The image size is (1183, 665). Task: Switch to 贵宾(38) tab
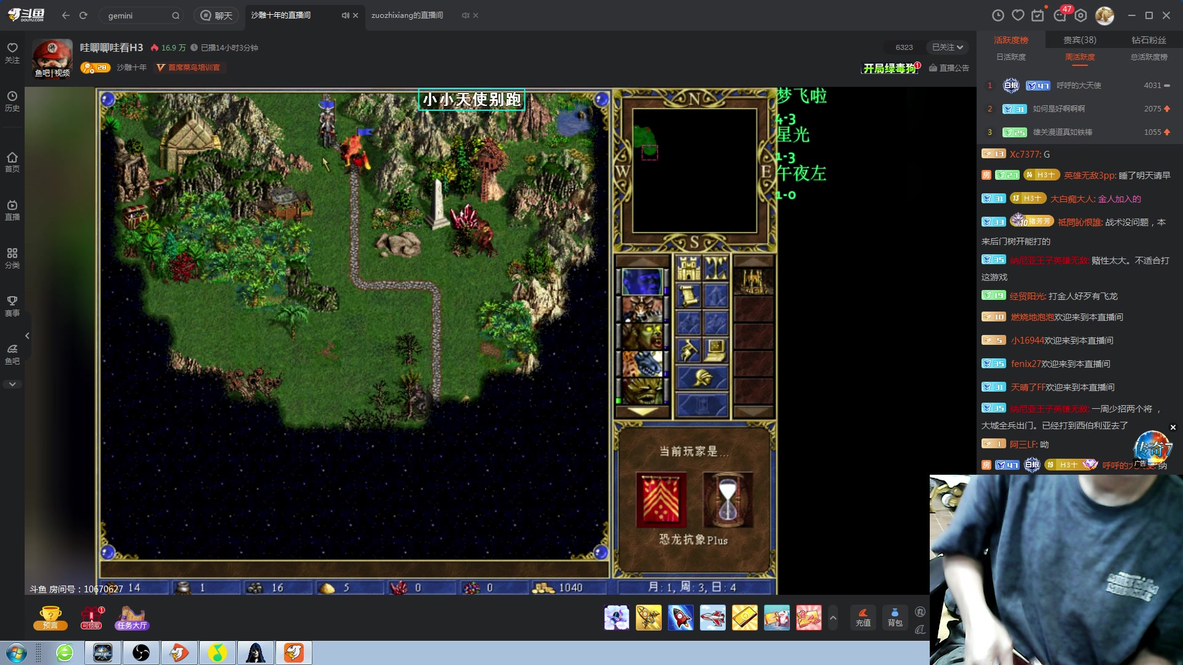click(x=1079, y=40)
